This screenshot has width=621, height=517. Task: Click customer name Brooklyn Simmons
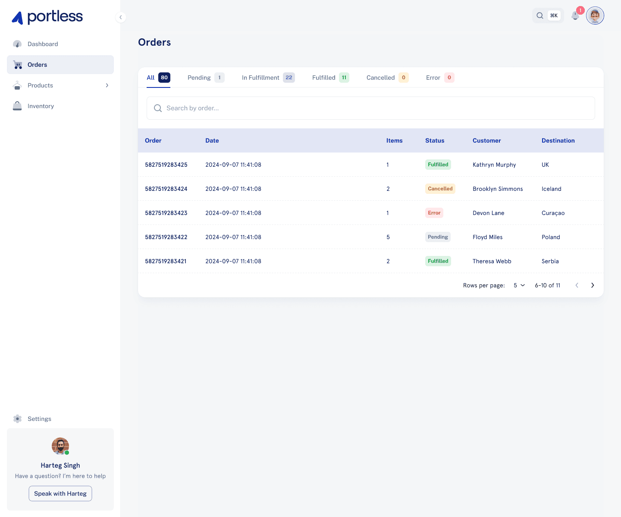[x=498, y=189]
